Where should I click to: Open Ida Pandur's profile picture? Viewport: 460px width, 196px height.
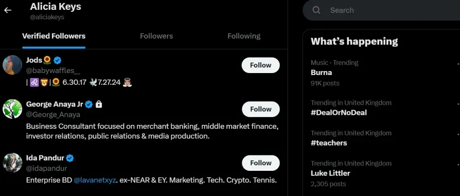click(x=12, y=162)
